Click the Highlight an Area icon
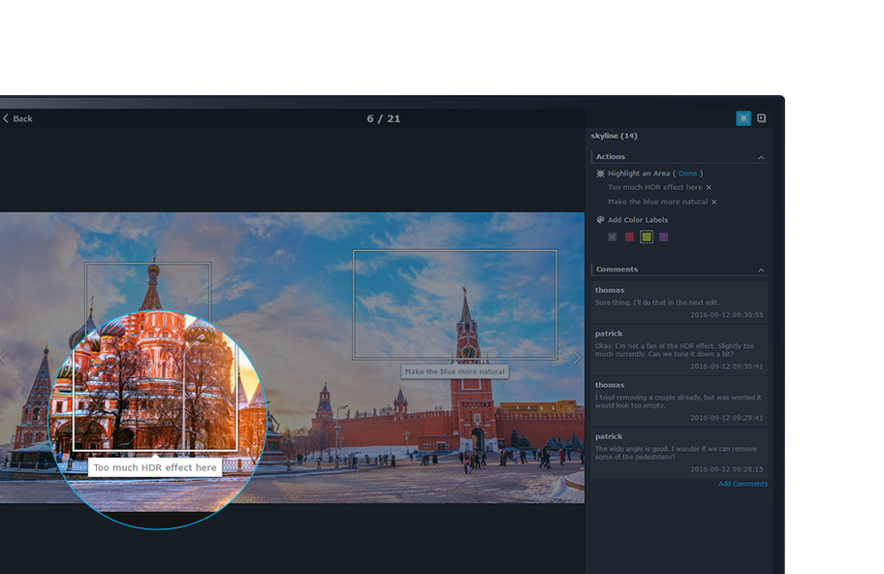Screen dimensions: 884x574 click(600, 174)
